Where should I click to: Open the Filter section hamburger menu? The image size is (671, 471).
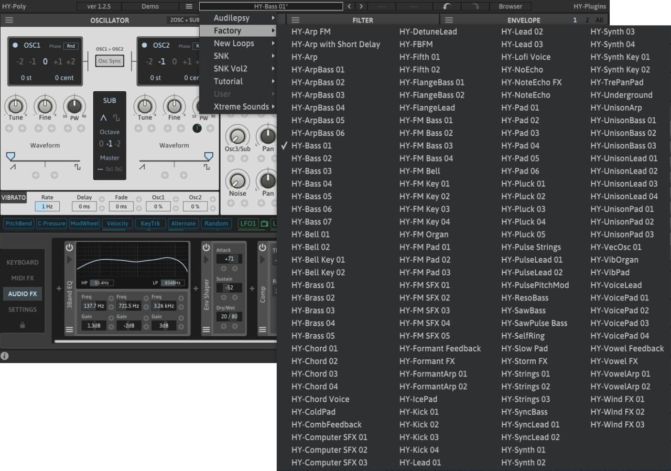coord(296,20)
